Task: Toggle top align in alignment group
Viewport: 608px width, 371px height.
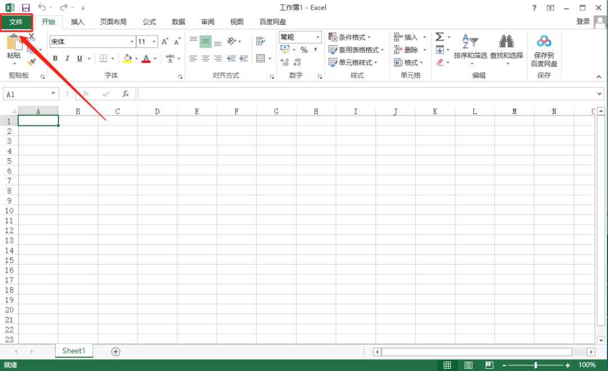Action: click(x=193, y=41)
